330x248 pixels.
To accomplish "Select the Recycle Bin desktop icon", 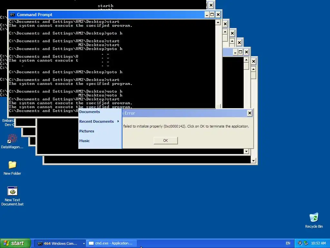I will point(314,220).
